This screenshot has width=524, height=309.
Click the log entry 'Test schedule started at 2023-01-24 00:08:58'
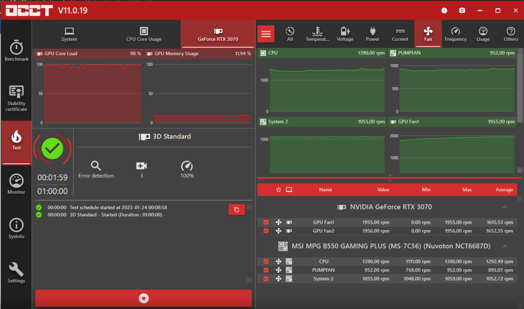[x=118, y=208]
